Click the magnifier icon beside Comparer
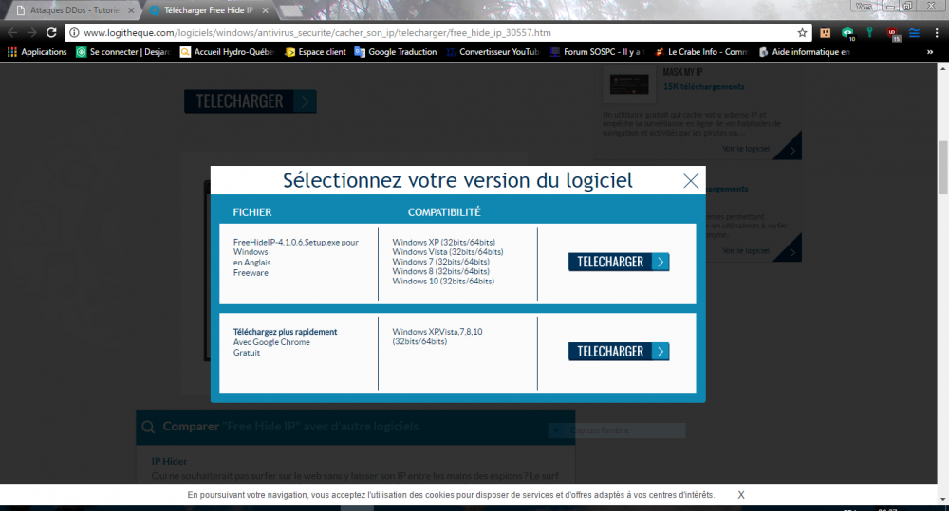949x511 pixels. click(x=148, y=427)
